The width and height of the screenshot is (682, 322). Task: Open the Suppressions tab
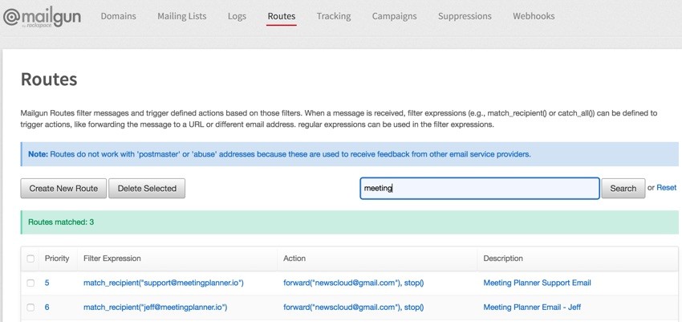click(465, 16)
